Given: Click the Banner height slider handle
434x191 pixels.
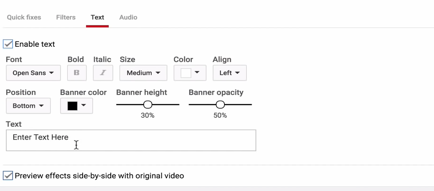Looking at the screenshot, I should coord(148,104).
